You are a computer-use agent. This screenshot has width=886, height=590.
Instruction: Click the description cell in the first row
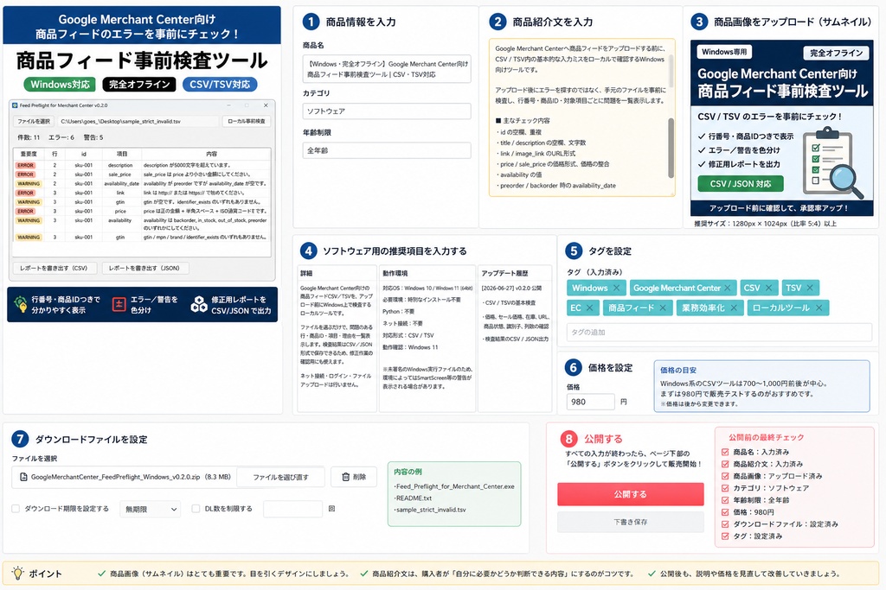coord(119,165)
